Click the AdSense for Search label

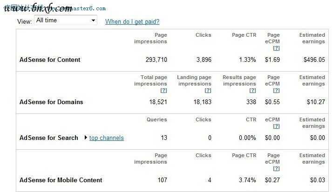point(49,138)
